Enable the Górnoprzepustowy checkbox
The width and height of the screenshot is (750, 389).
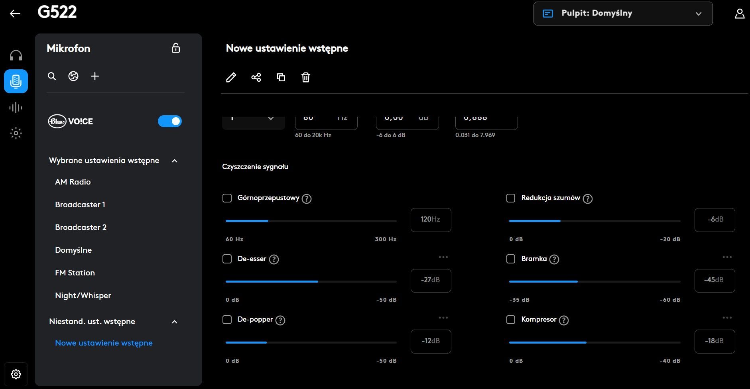[x=227, y=198]
